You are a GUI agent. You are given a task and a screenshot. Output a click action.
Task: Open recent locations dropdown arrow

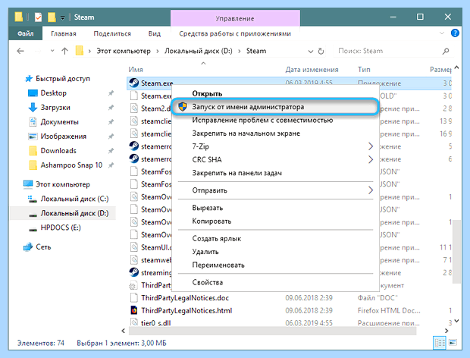(x=52, y=51)
